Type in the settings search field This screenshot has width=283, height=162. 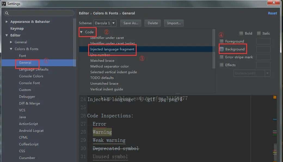41,13
